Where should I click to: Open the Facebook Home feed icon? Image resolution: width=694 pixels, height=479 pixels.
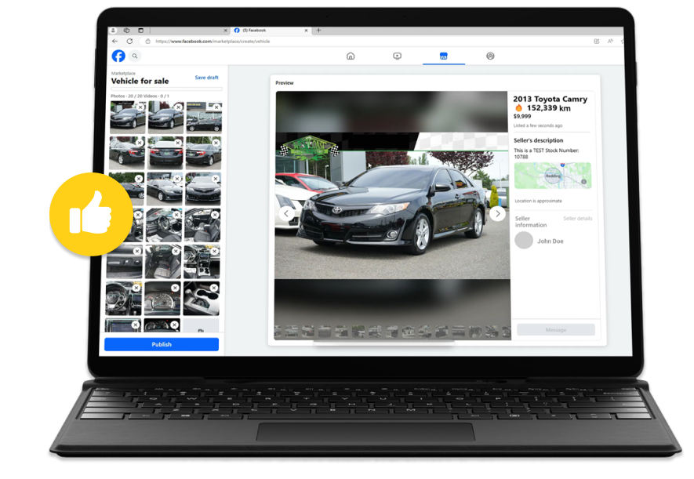coord(351,56)
